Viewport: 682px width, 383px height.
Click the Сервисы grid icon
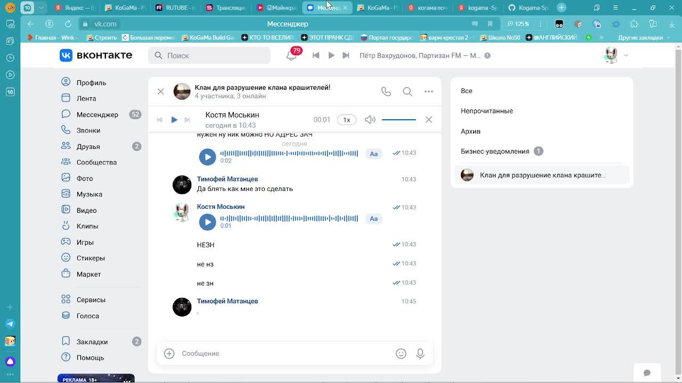click(66, 299)
